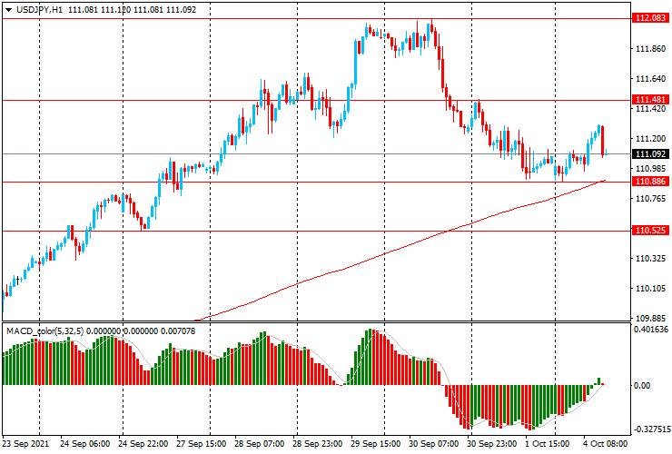The width and height of the screenshot is (672, 454).
Task: Click the current price label 111.092
Action: 650,153
